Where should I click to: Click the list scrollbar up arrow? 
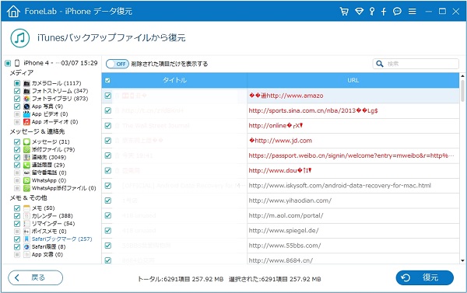coord(462,76)
